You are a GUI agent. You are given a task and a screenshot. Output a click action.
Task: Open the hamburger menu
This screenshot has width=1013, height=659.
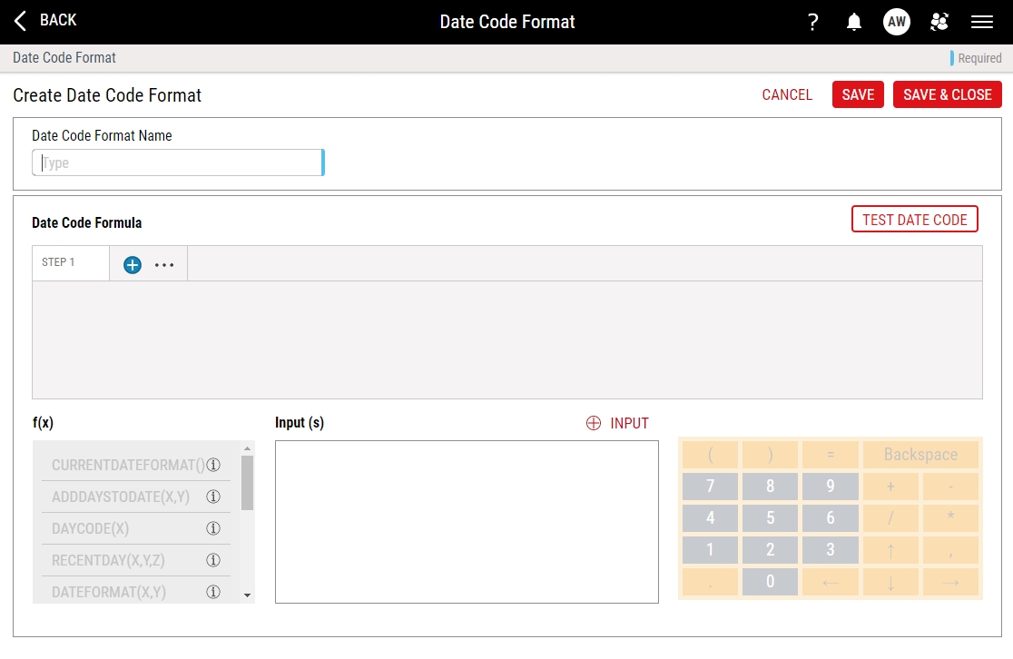coord(981,22)
